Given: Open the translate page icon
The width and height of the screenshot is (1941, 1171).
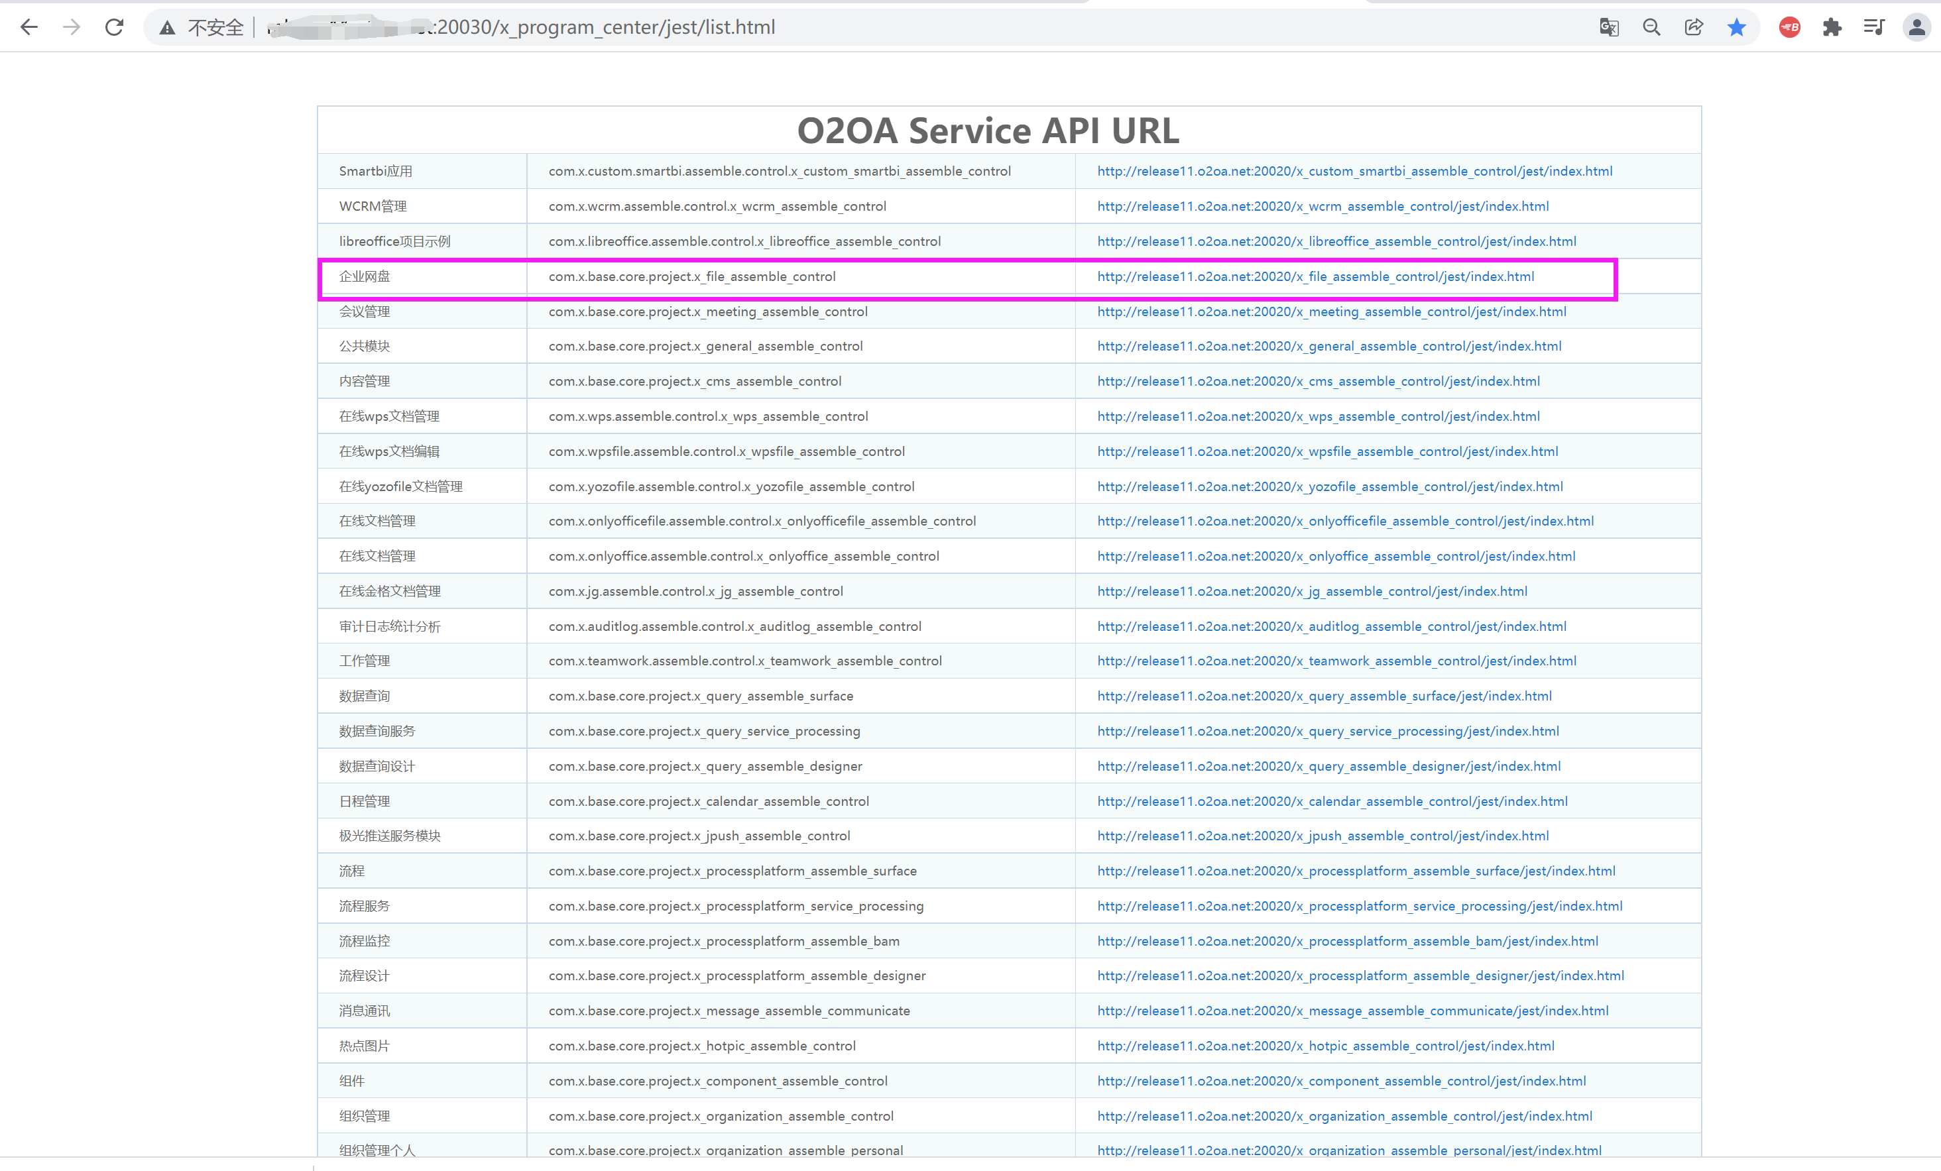Looking at the screenshot, I should (x=1609, y=28).
